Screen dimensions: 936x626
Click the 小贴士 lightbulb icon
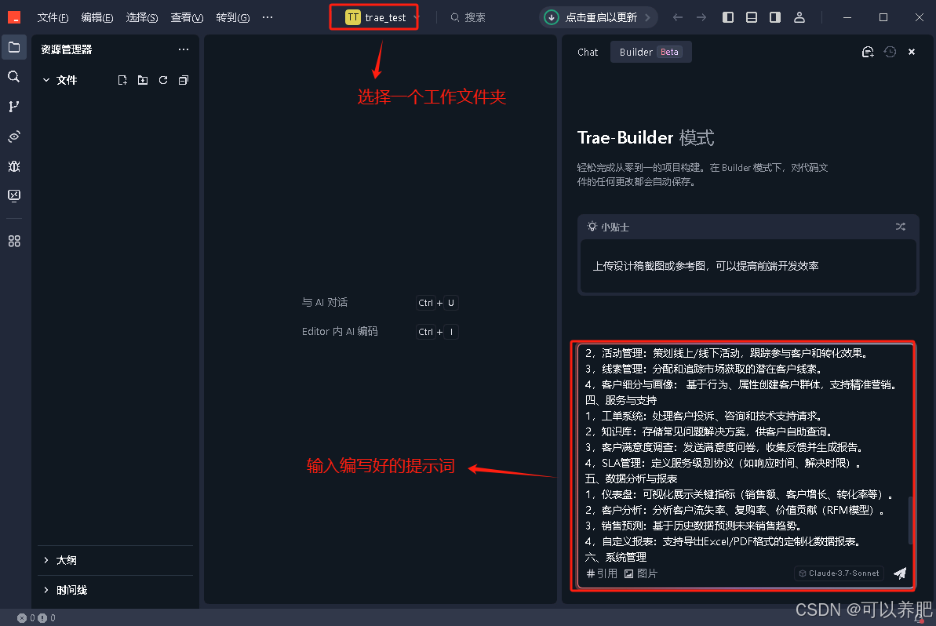(x=592, y=227)
